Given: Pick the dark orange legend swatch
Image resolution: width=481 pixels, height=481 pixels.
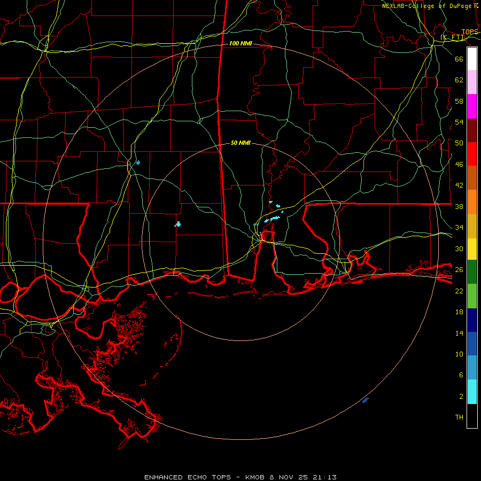Looking at the screenshot, I should tap(472, 177).
